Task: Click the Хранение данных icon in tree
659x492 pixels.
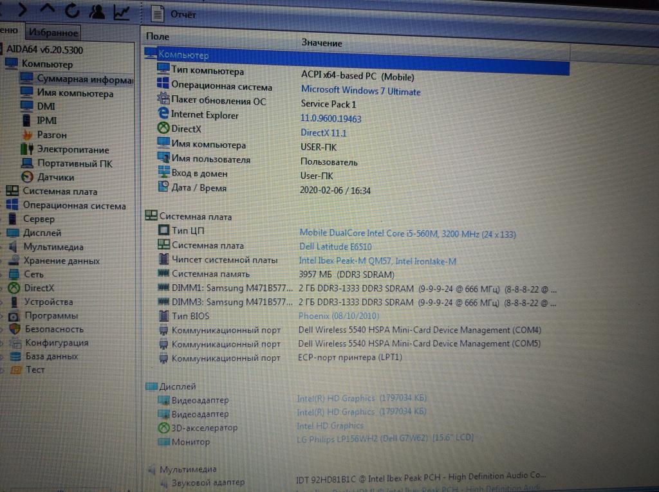Action: pos(14,260)
